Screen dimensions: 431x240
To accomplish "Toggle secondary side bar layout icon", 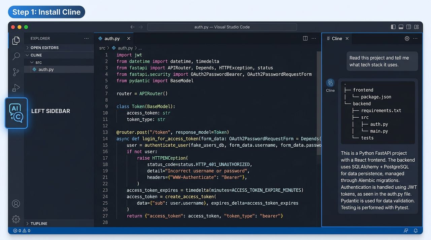I will [409, 27].
